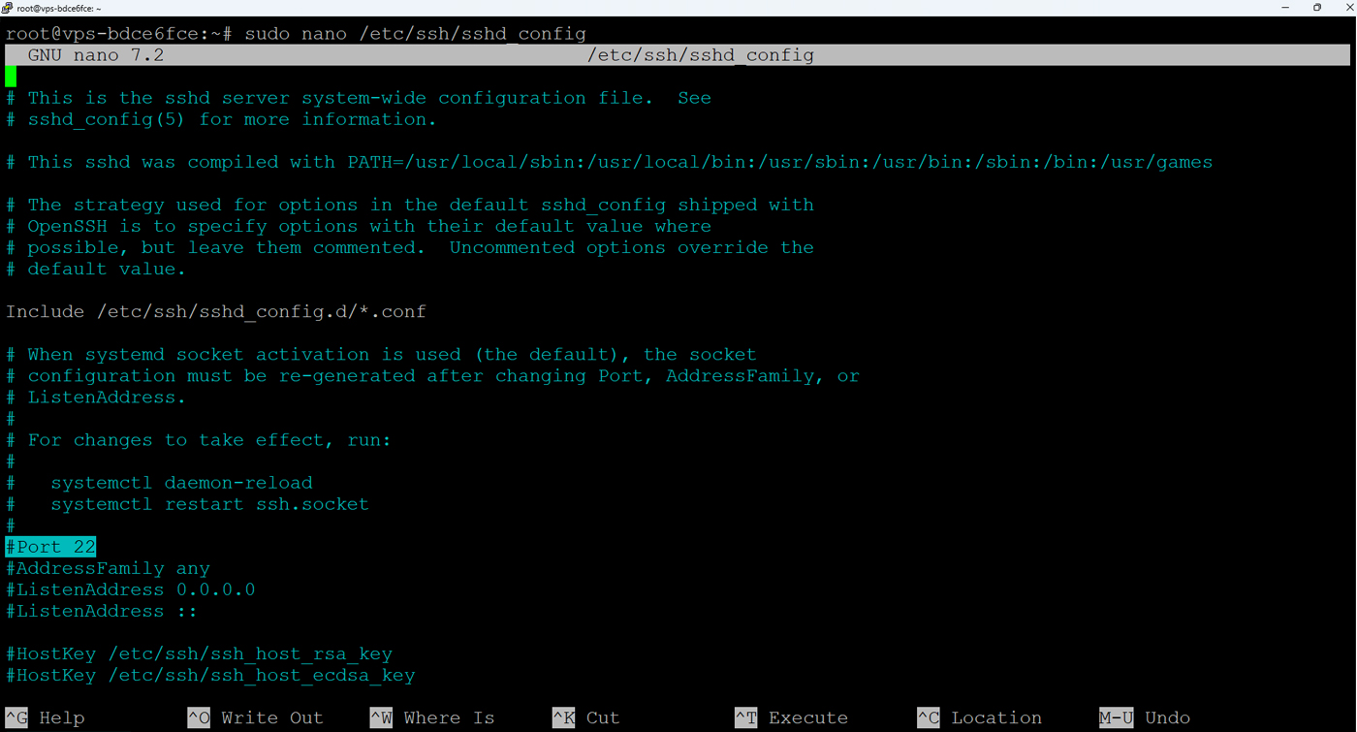Viewport: 1357px width, 732px height.
Task: Click the ssh_host_ecdsa_key HostKey line
Action: [x=210, y=675]
